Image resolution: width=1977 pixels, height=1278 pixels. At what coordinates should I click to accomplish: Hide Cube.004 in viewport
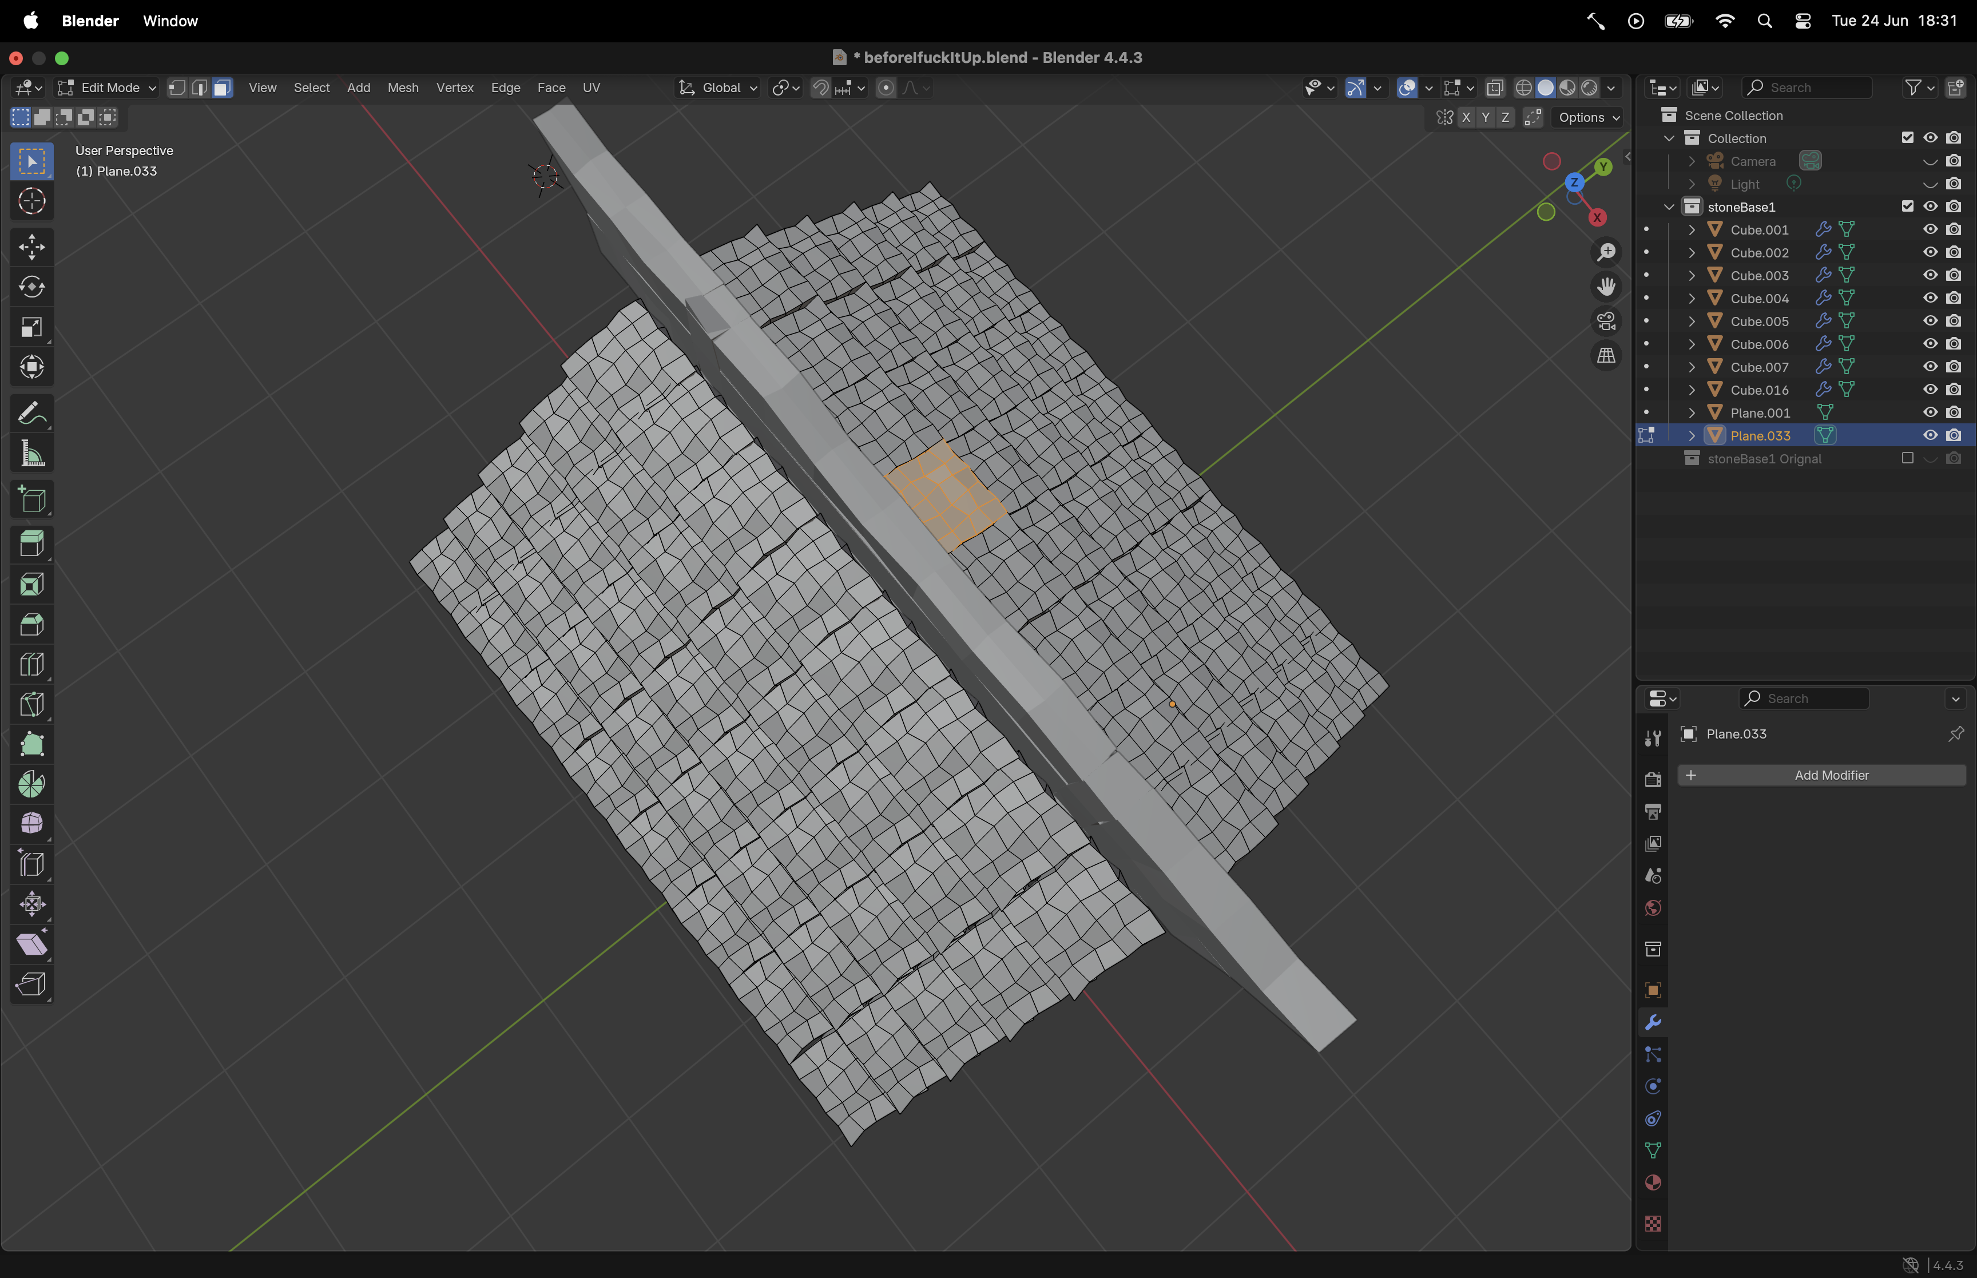(x=1931, y=298)
